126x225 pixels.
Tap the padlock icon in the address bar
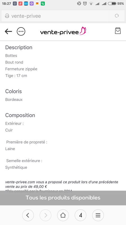(x=7, y=16)
